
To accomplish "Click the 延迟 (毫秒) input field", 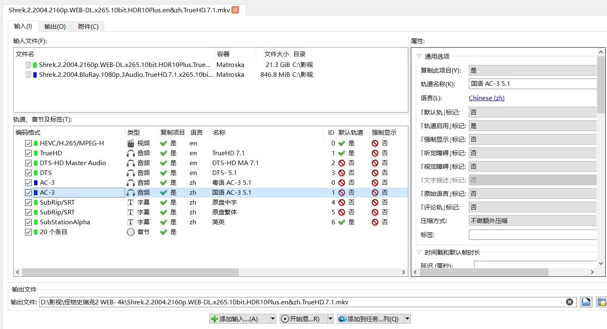I will tap(535, 265).
